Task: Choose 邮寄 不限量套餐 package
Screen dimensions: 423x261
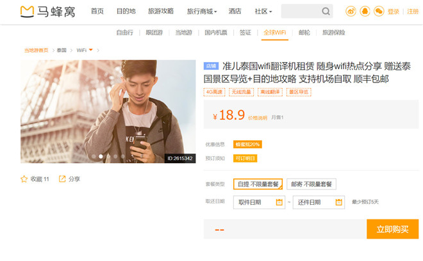Action: (311, 184)
